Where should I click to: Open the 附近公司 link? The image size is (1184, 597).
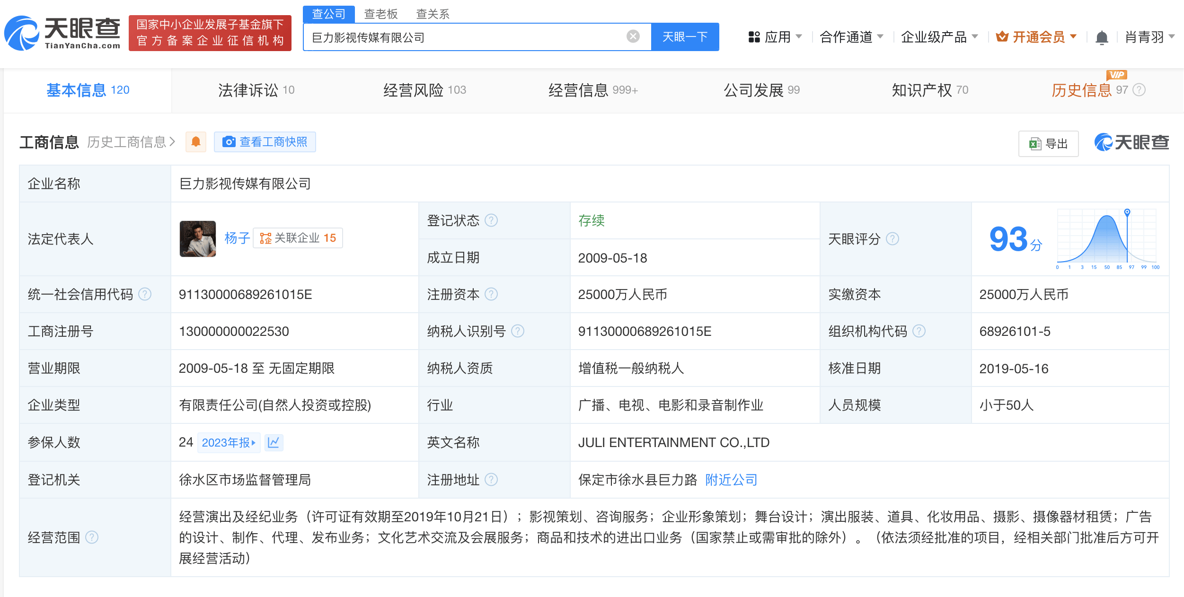[731, 480]
